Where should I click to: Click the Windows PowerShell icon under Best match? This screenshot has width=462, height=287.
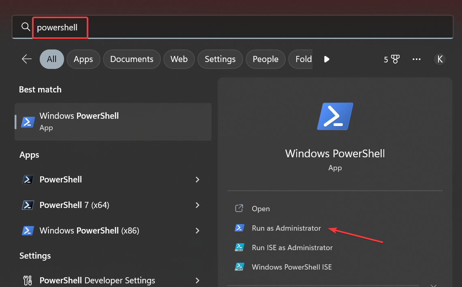click(28, 122)
